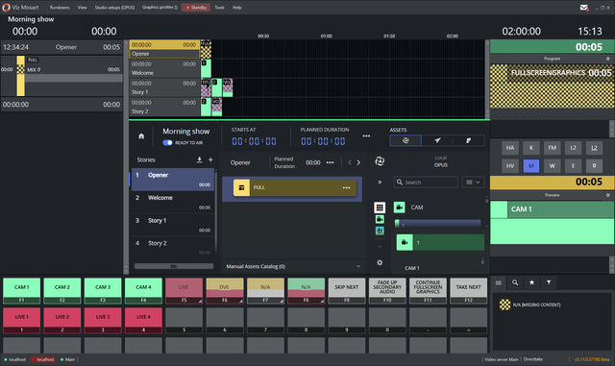Open the view mode dropdown beside Search
The width and height of the screenshot is (615, 366).
473,182
